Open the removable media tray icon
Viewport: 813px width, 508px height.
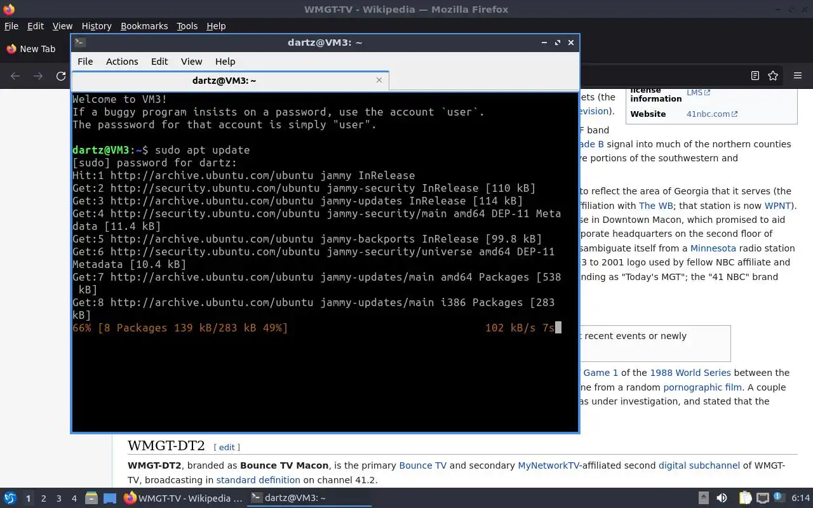703,498
